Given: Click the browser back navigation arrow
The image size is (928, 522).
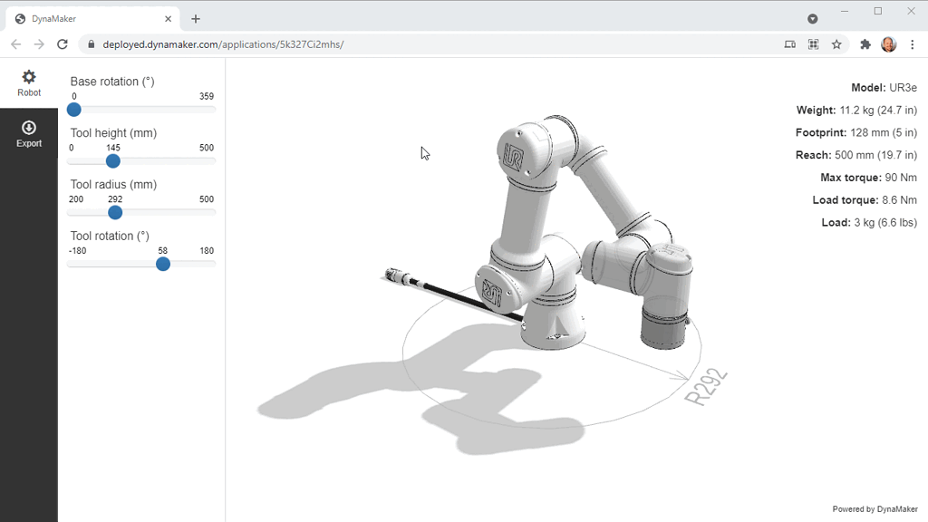Looking at the screenshot, I should tap(15, 43).
